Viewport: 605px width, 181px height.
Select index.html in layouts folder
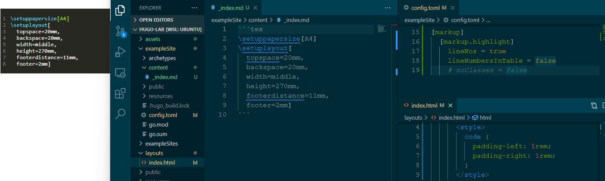click(168, 162)
